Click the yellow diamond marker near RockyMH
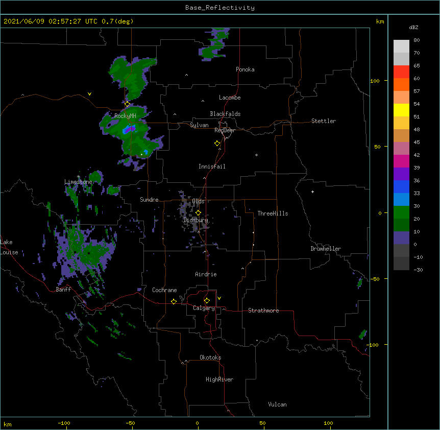 point(127,104)
